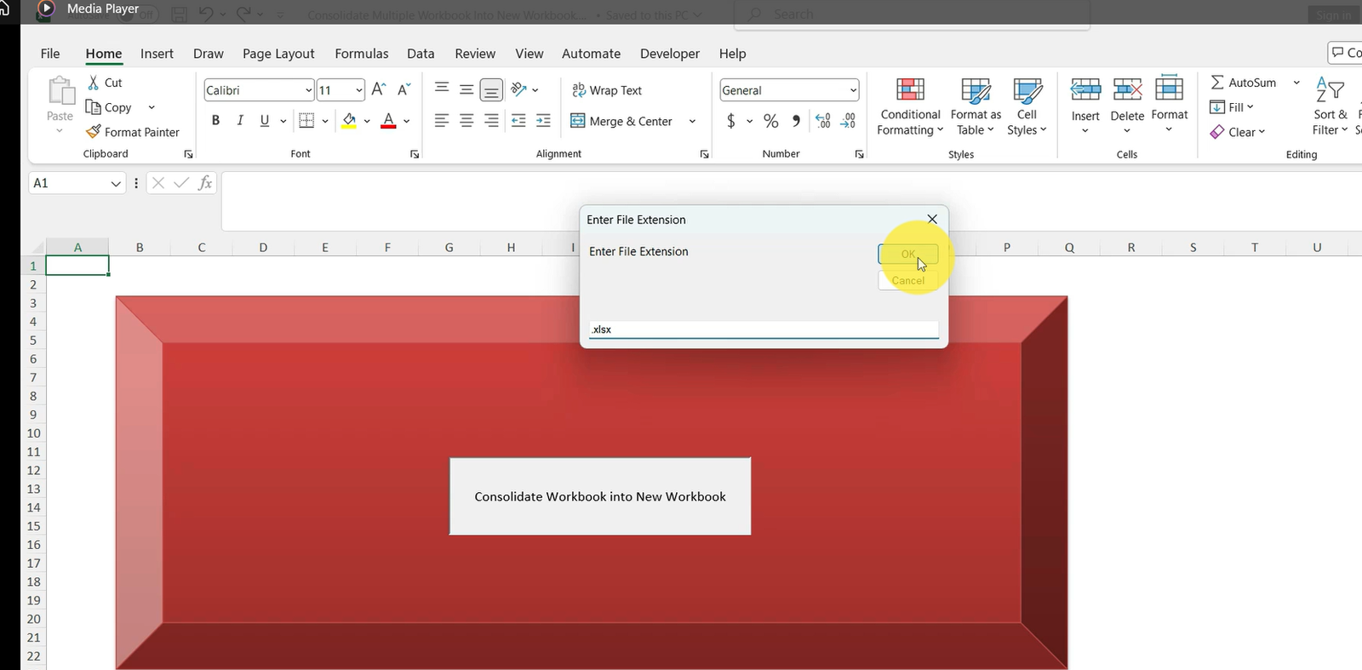Click the AutoSum sigma icon
Image resolution: width=1362 pixels, height=670 pixels.
pos(1217,83)
